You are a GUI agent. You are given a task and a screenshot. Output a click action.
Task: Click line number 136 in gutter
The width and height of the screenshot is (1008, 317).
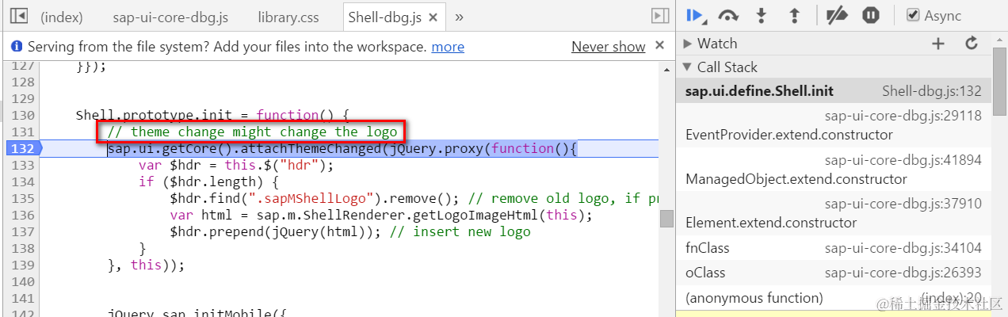pyautogui.click(x=24, y=215)
